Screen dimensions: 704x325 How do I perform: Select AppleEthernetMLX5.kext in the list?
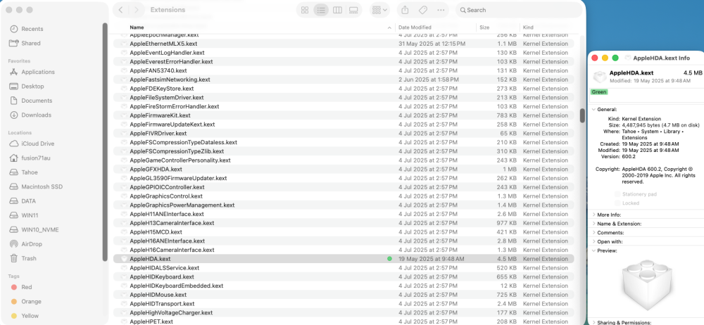tap(344, 44)
